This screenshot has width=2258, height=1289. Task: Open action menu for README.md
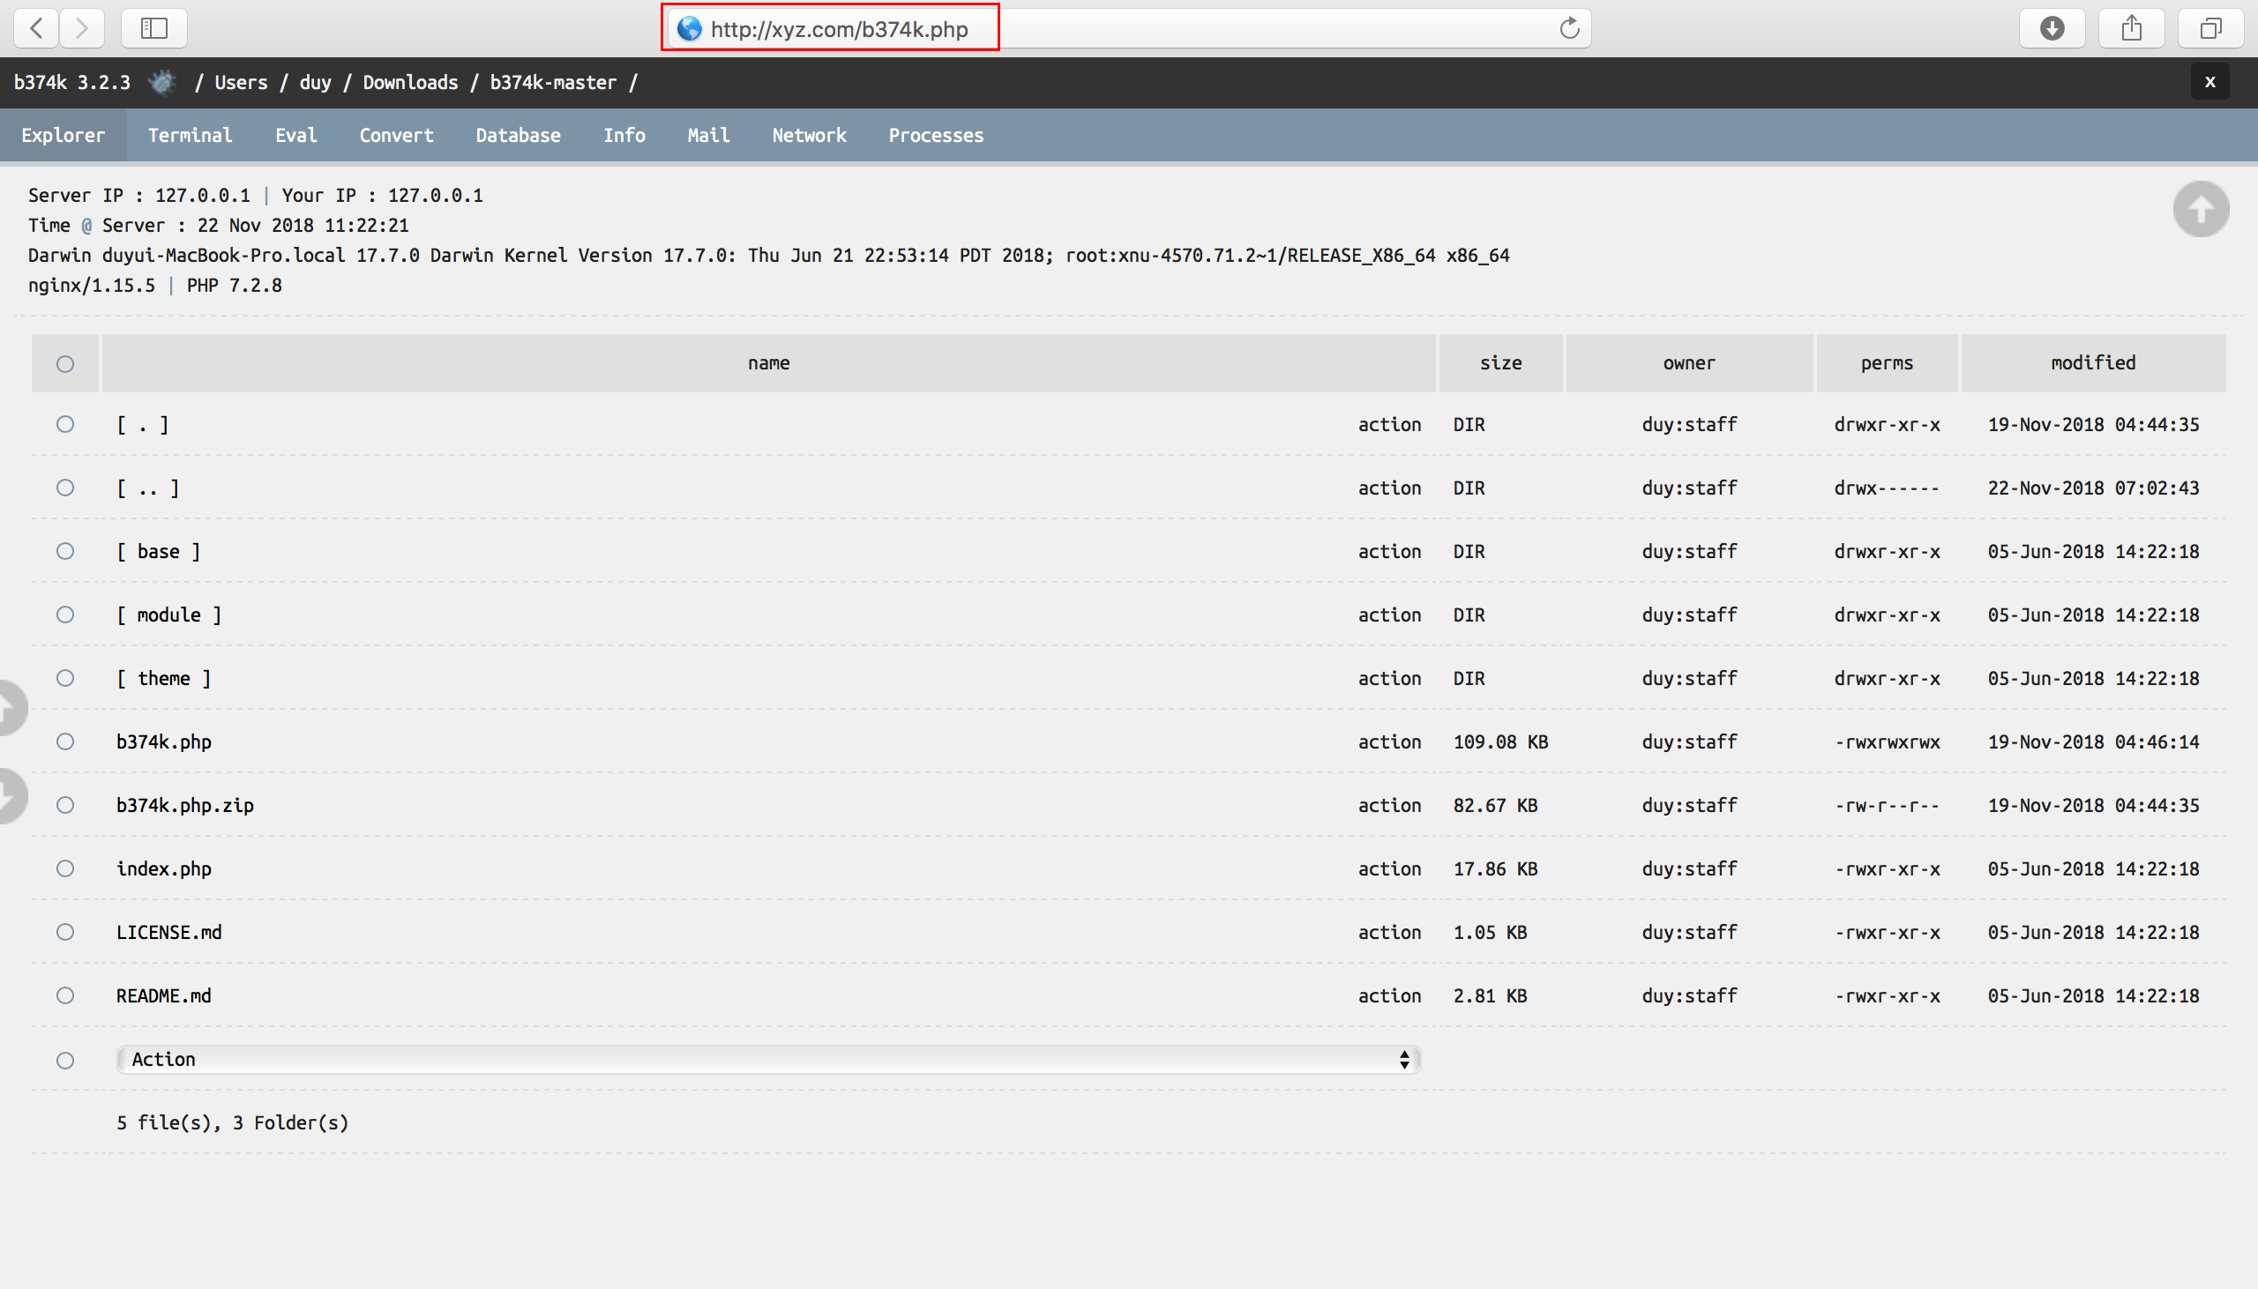pyautogui.click(x=1389, y=997)
